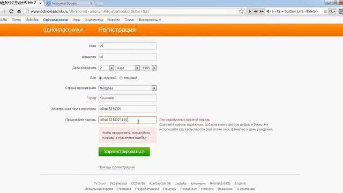
Task: Open Одноклассники in the top navigation
Action: 55,20
